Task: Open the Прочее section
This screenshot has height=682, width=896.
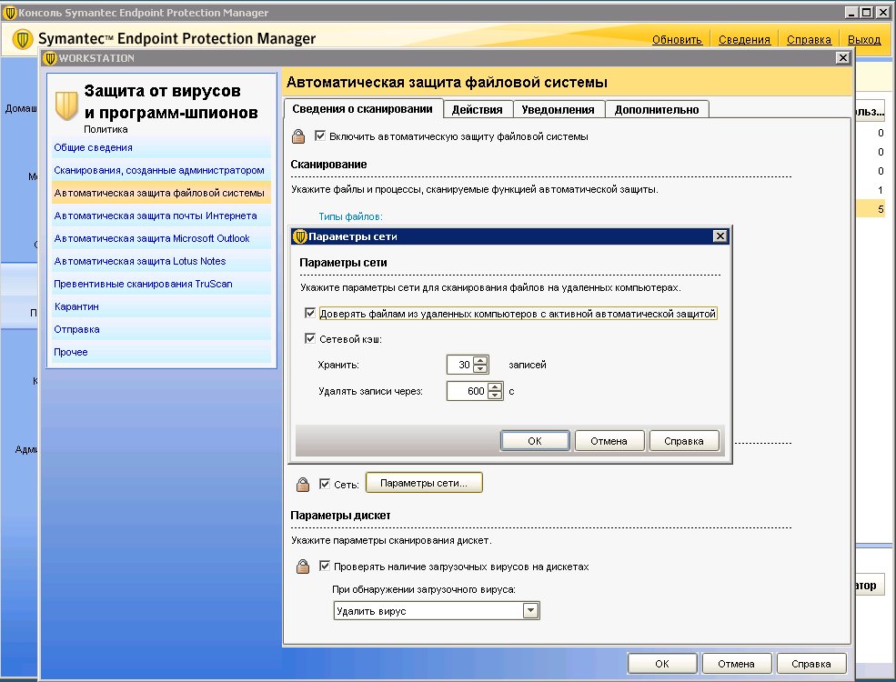Action: pyautogui.click(x=161, y=353)
